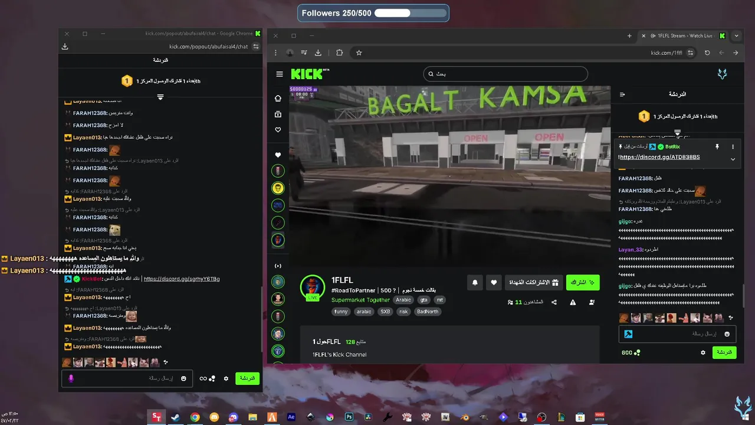Open new tab with plus button
Image resolution: width=755 pixels, height=425 pixels.
point(629,35)
